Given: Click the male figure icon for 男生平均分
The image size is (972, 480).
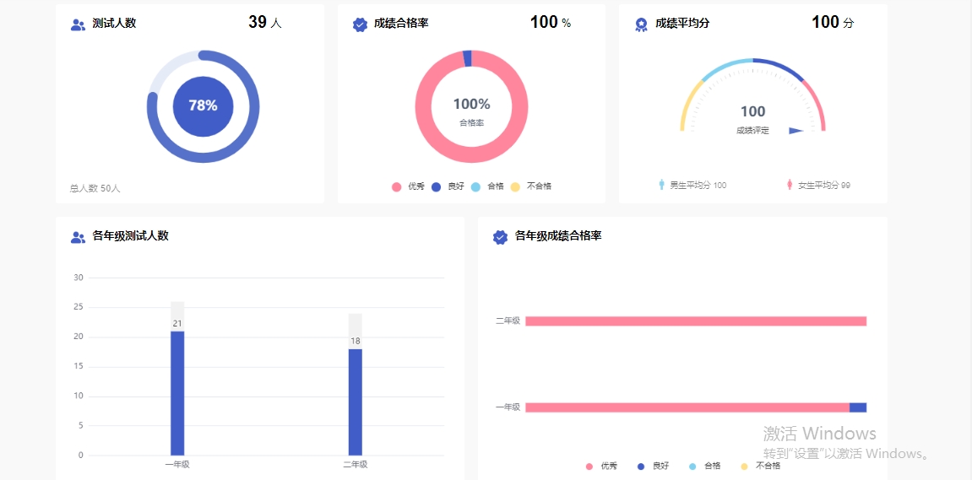Looking at the screenshot, I should (x=662, y=185).
